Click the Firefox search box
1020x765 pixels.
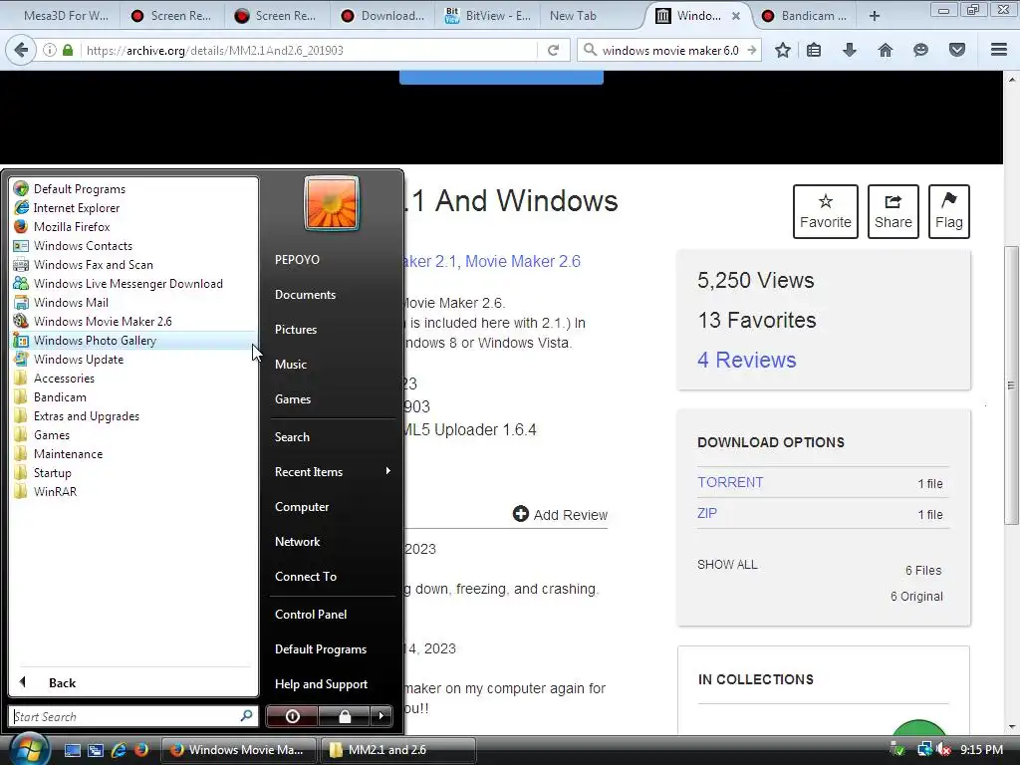click(670, 50)
